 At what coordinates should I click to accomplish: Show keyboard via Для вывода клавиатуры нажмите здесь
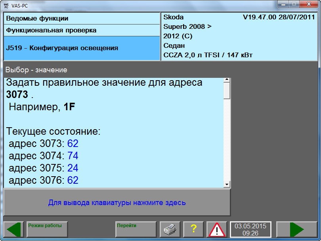click(117, 202)
